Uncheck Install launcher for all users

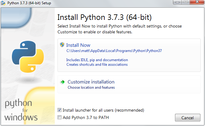tap(60, 110)
